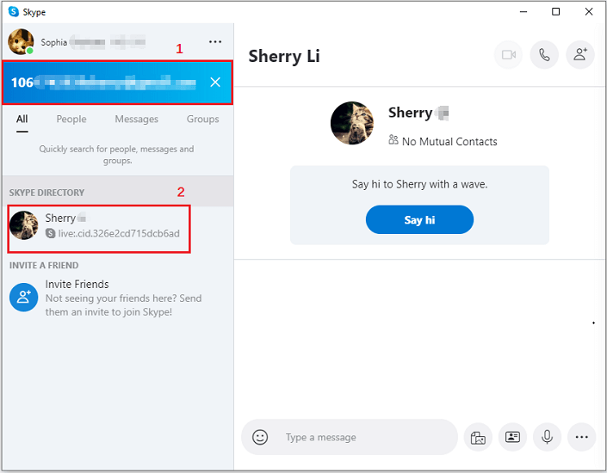Click the Skype logo in the title bar
The height and width of the screenshot is (473, 607).
coord(14,11)
